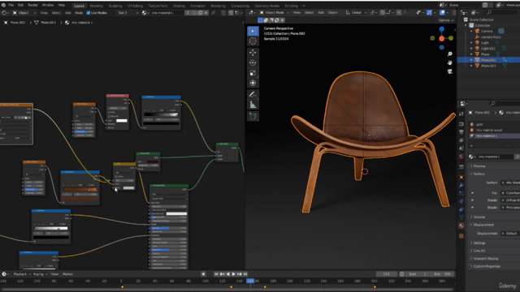Click the current frame 153 field
The height and width of the screenshot is (292, 520).
pyautogui.click(x=387, y=274)
